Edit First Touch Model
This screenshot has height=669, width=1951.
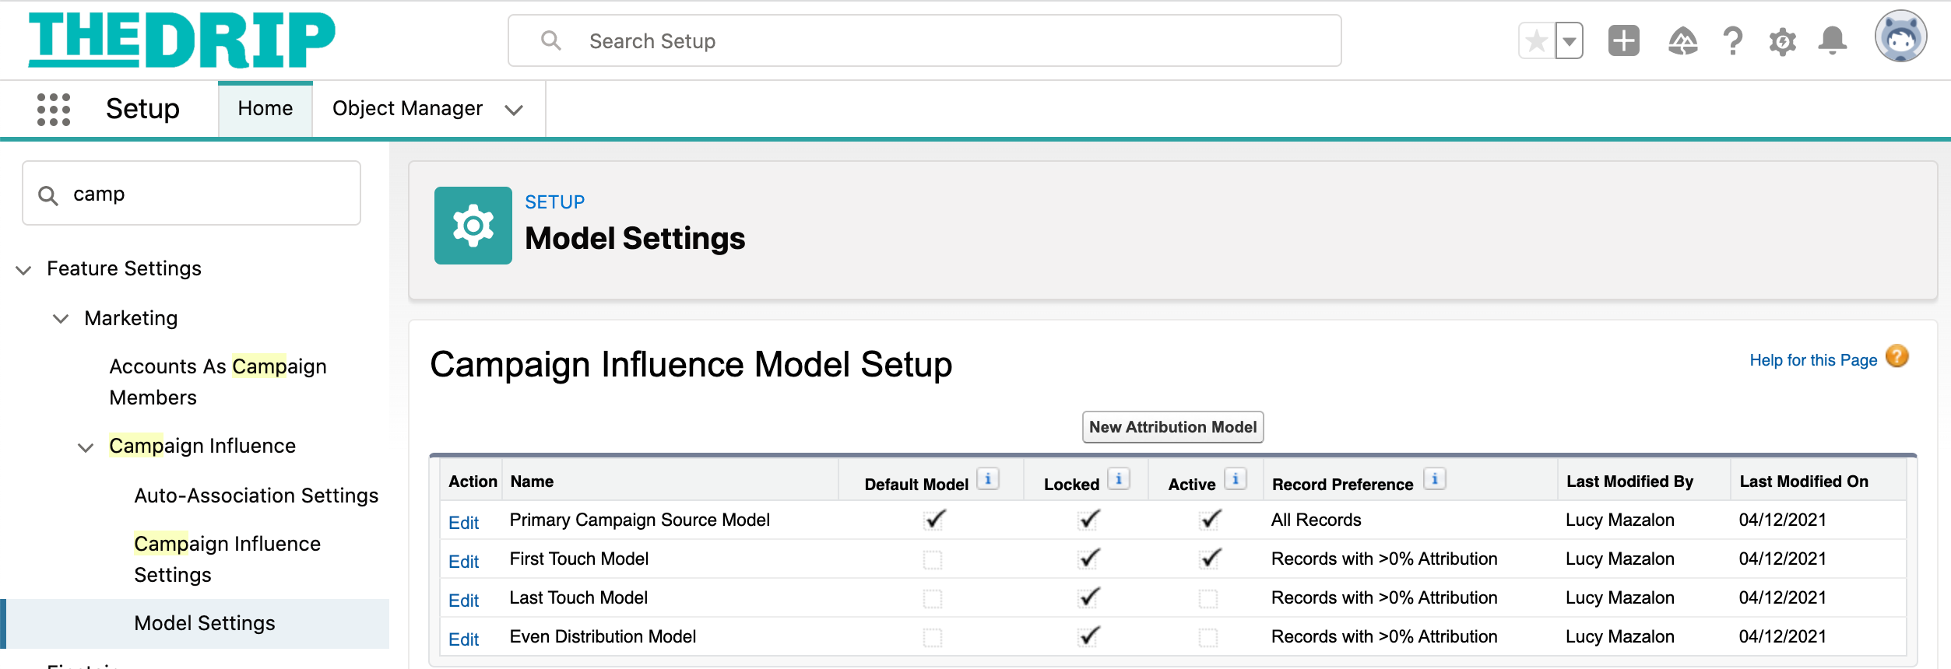click(463, 562)
